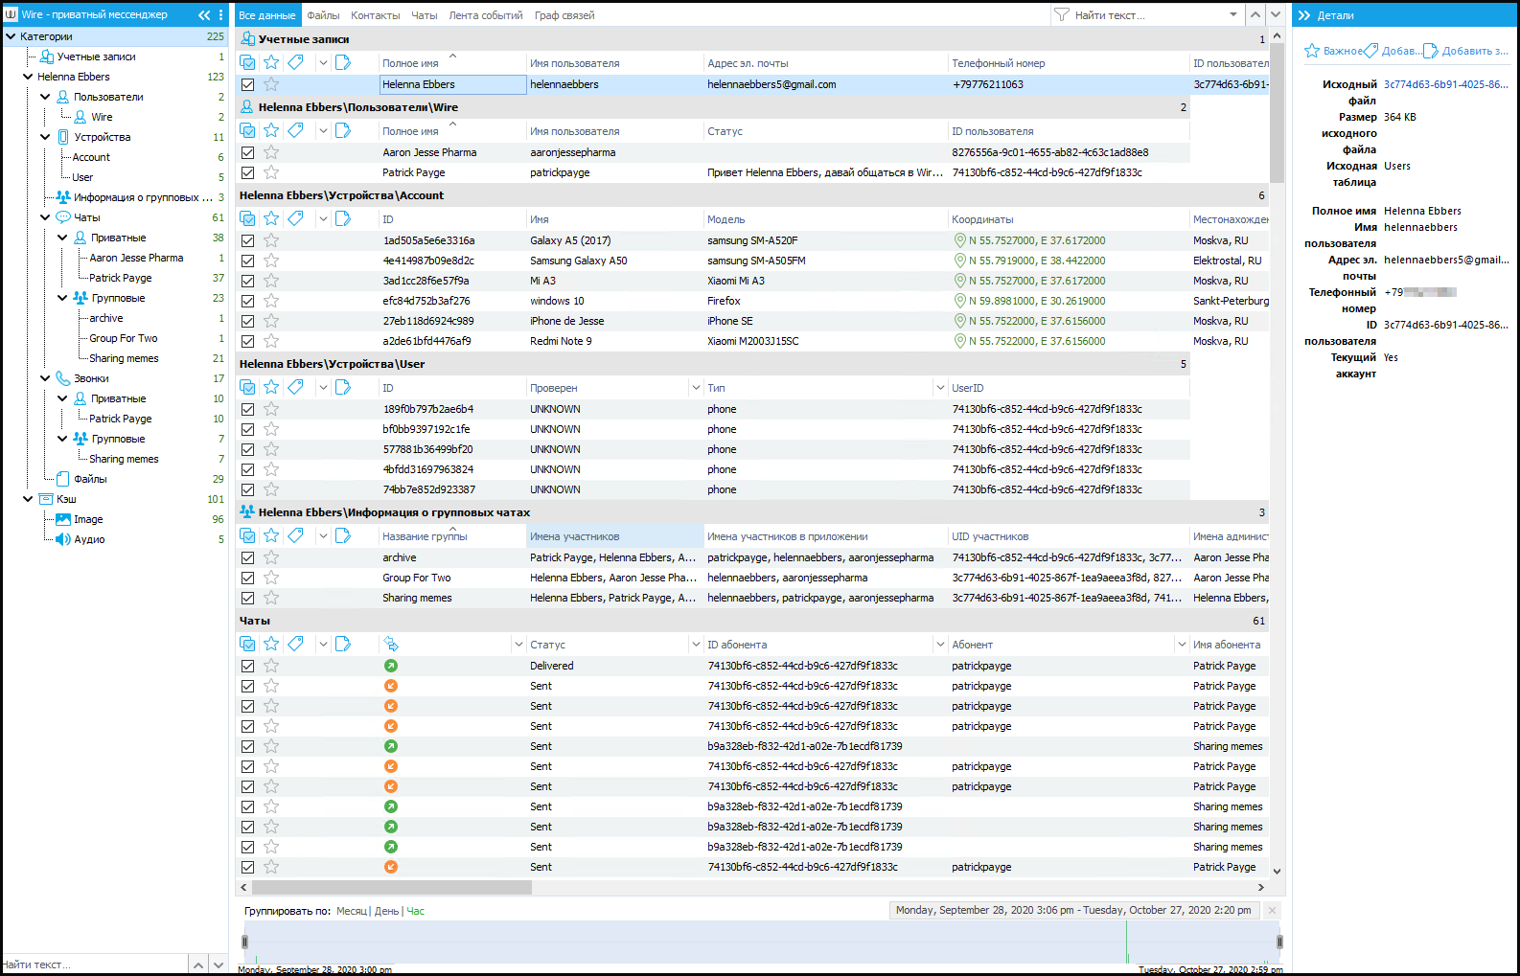Toggle checkbox for the Delivered chat message
Viewport: 1520px width, 976px height.
pyautogui.click(x=247, y=666)
